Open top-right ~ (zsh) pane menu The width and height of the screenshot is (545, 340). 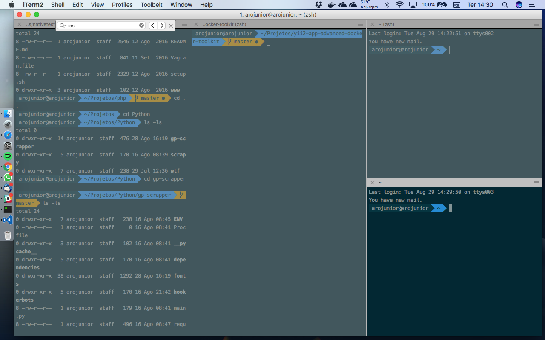click(537, 24)
